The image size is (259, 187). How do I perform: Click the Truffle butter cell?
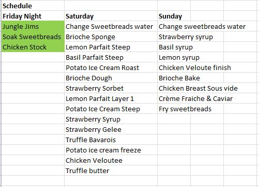tap(111, 171)
